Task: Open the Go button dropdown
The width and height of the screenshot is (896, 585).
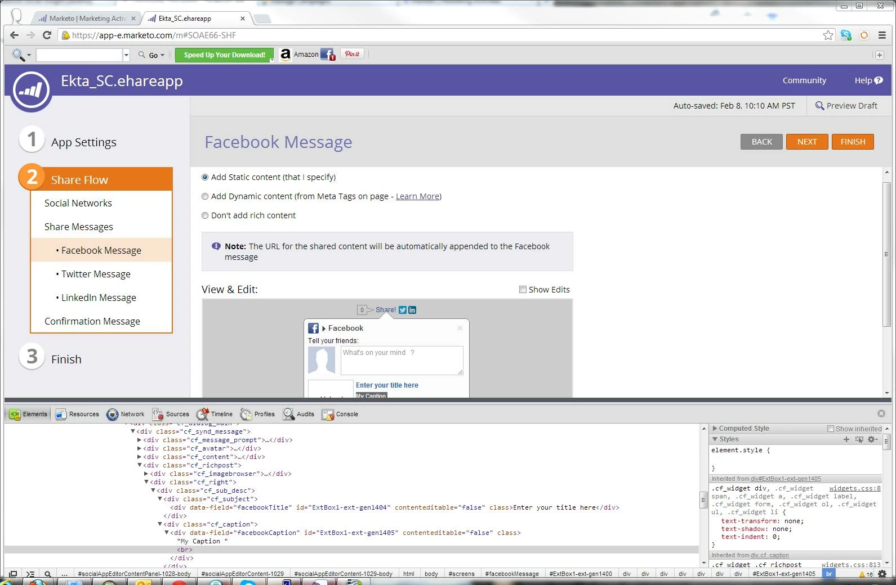Action: pyautogui.click(x=163, y=55)
